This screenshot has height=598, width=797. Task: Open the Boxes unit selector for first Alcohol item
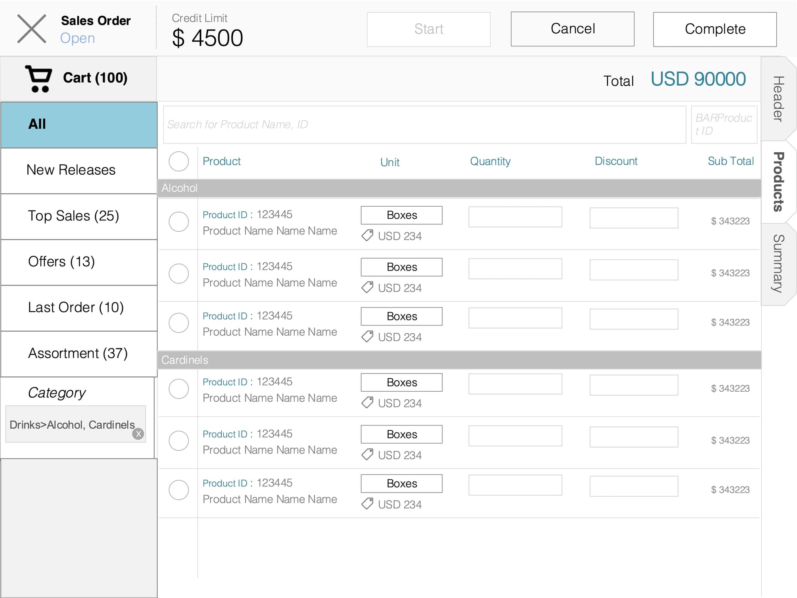pos(401,215)
